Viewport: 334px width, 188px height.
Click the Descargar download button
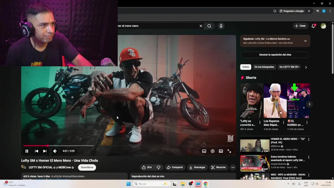click(x=197, y=167)
